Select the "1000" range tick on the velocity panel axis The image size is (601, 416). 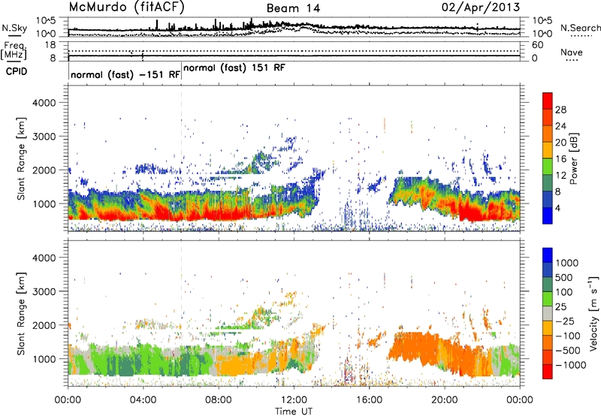[44, 359]
